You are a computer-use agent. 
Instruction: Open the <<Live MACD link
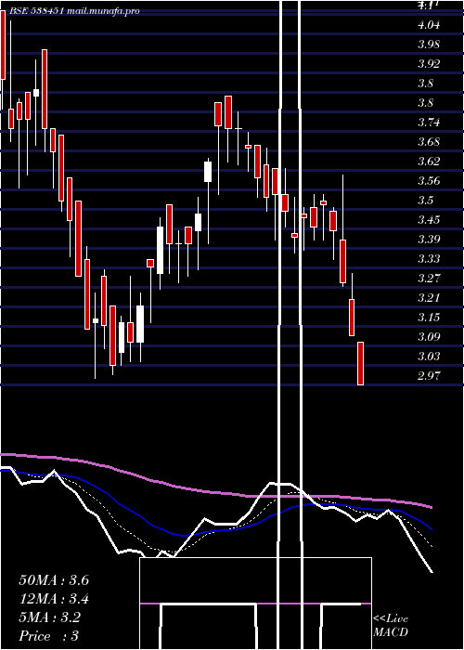point(391,625)
